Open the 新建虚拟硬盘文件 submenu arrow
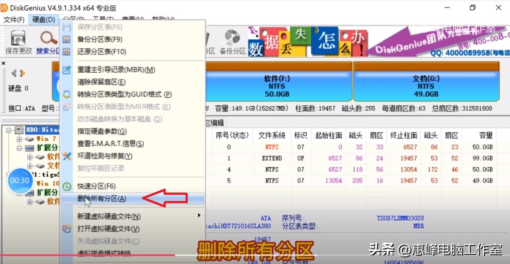The width and height of the screenshot is (510, 264). coord(199,216)
